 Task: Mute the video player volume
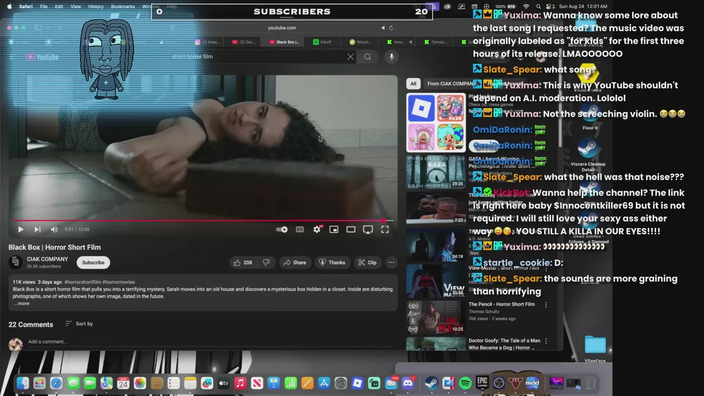pyautogui.click(x=54, y=229)
